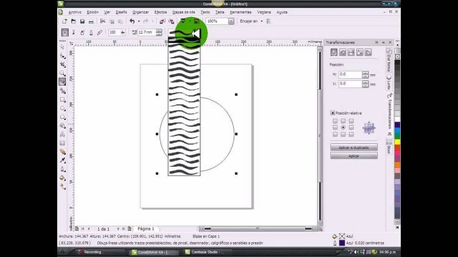Click the Save diskette icon
Screen dimensions: 458x257
pyautogui.click(x=82, y=21)
